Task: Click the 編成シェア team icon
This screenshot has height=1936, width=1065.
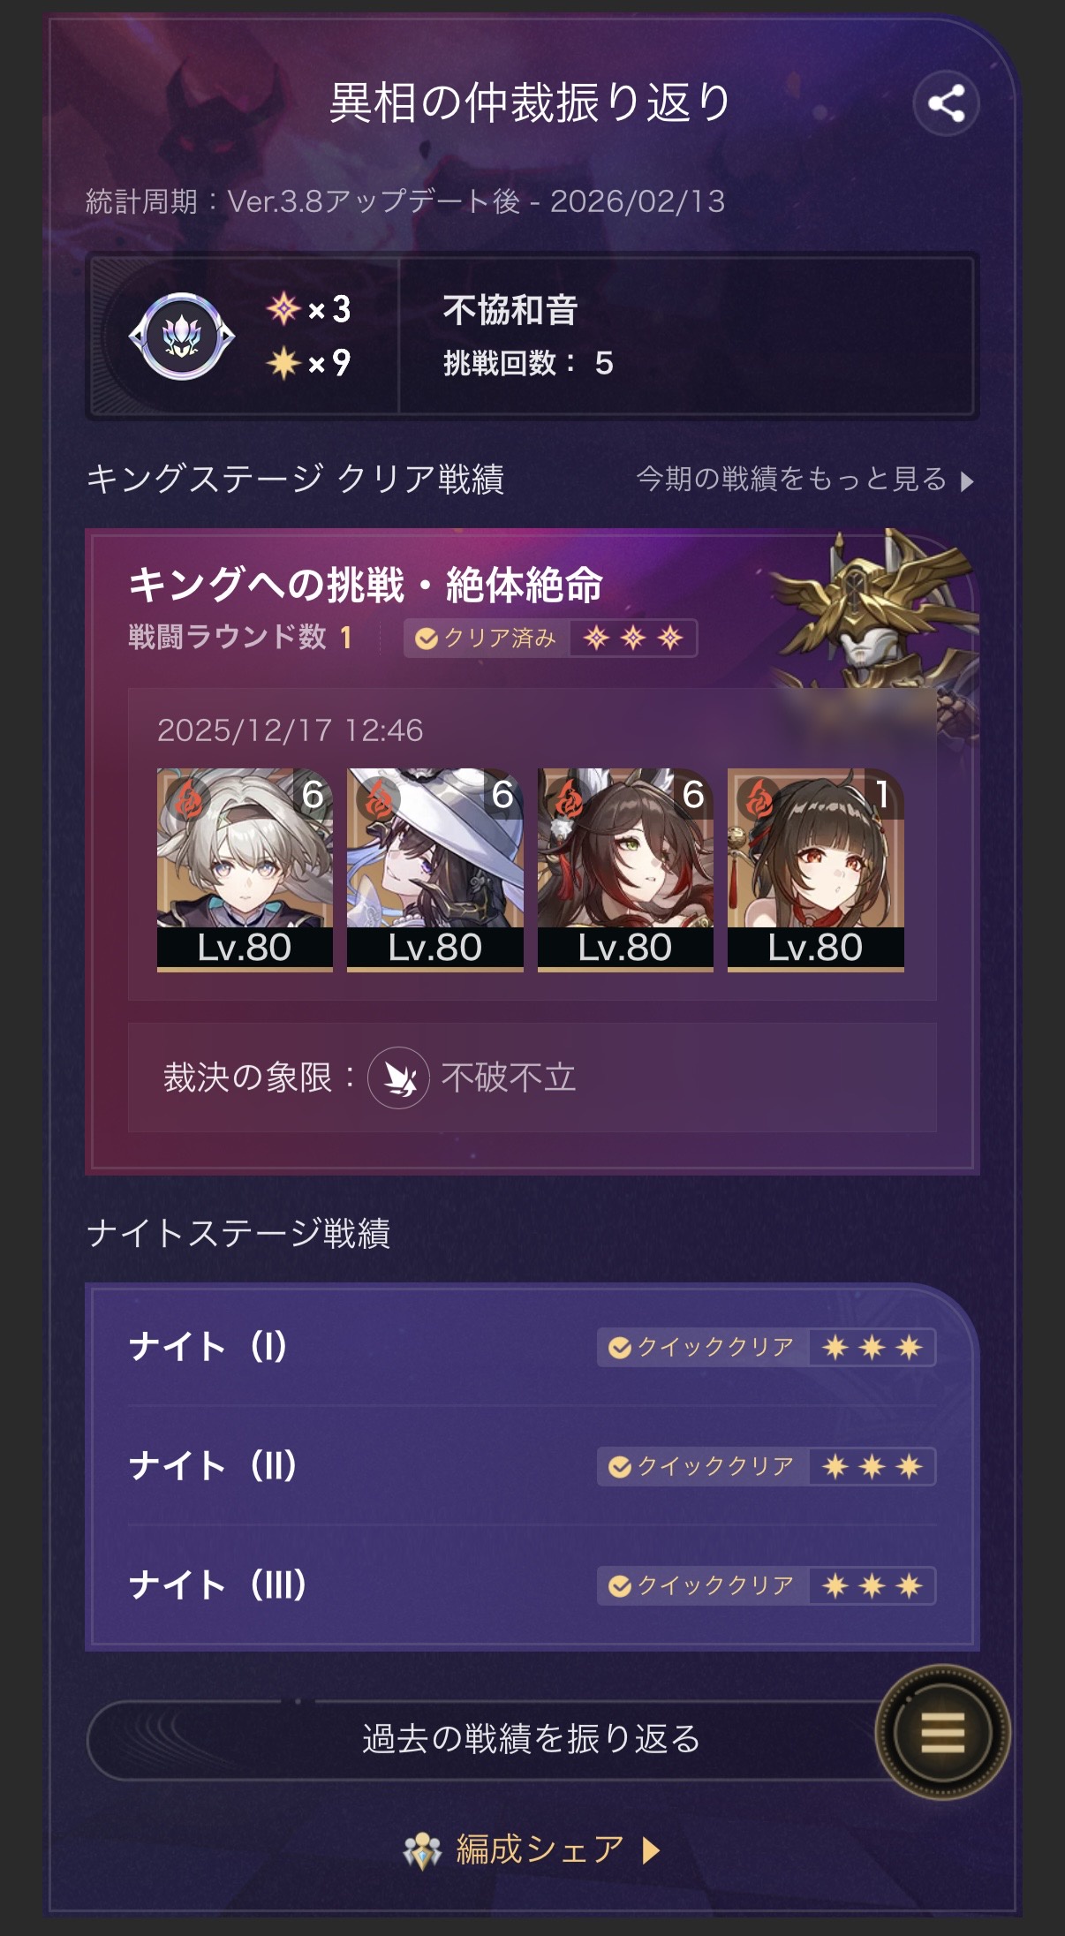Action: pyautogui.click(x=422, y=1850)
